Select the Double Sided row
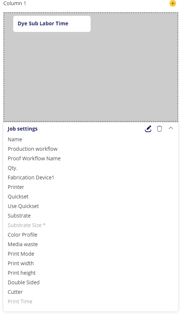The height and width of the screenshot is (314, 182). [x=23, y=282]
